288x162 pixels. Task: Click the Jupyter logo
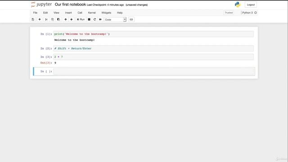[41, 4]
